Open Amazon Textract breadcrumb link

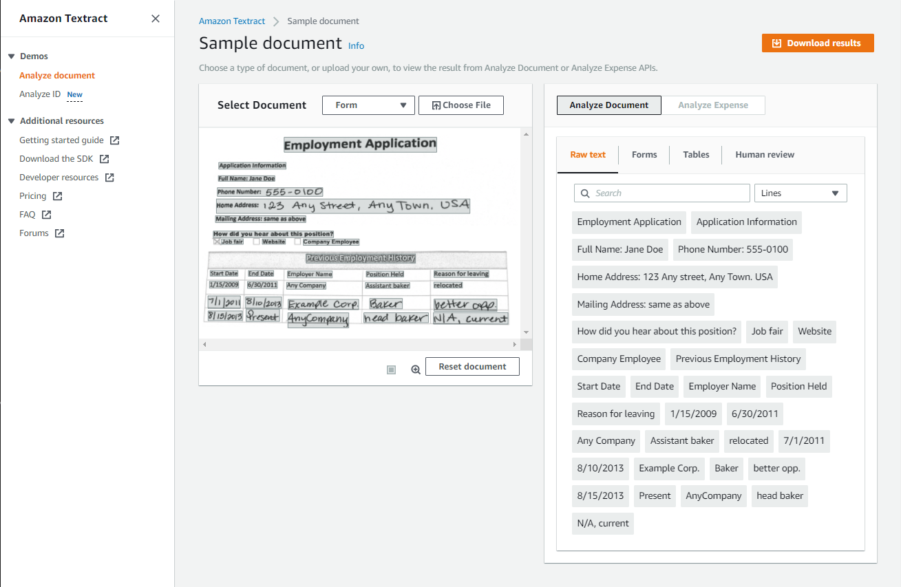coord(233,21)
